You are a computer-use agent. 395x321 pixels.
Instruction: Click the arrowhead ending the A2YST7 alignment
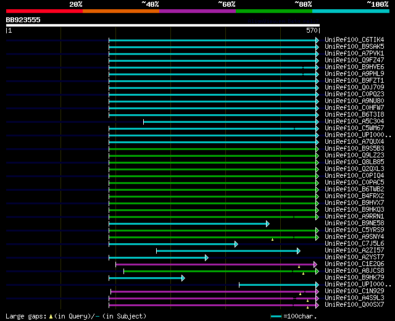coord(207,258)
